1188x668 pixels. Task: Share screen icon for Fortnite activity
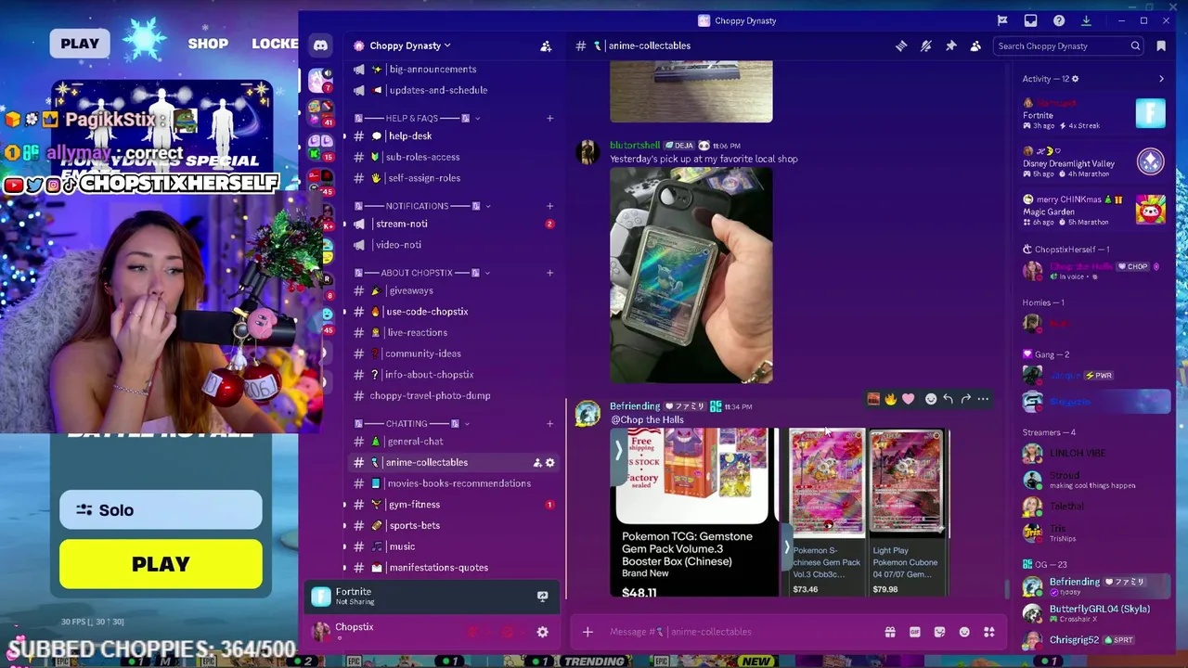click(x=542, y=596)
